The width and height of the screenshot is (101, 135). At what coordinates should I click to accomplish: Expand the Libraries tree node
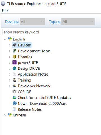click(10, 57)
